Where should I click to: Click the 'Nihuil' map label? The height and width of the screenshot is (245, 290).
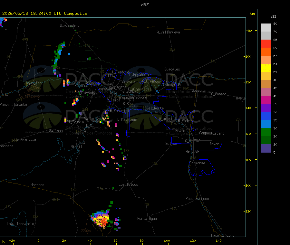pyautogui.click(x=76, y=147)
